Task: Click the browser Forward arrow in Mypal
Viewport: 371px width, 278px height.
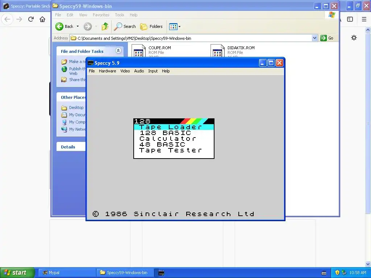Action: tap(19, 19)
